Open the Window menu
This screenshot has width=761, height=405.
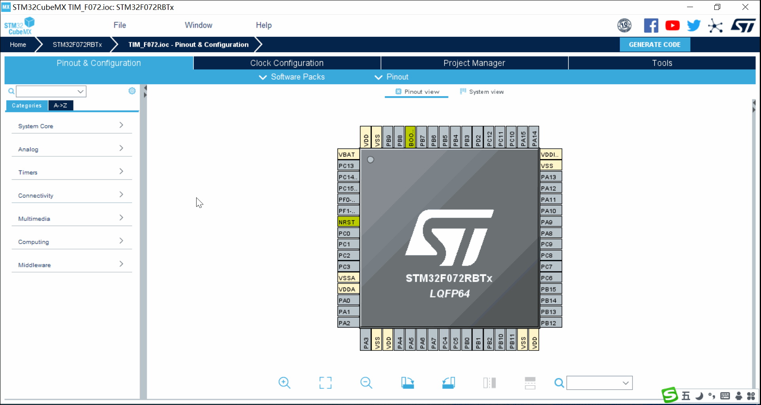click(x=198, y=25)
